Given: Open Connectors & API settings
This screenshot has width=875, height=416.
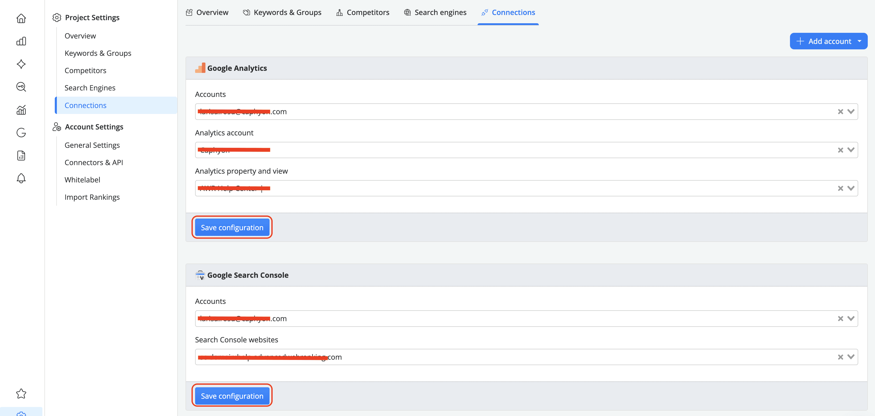Looking at the screenshot, I should tap(94, 162).
